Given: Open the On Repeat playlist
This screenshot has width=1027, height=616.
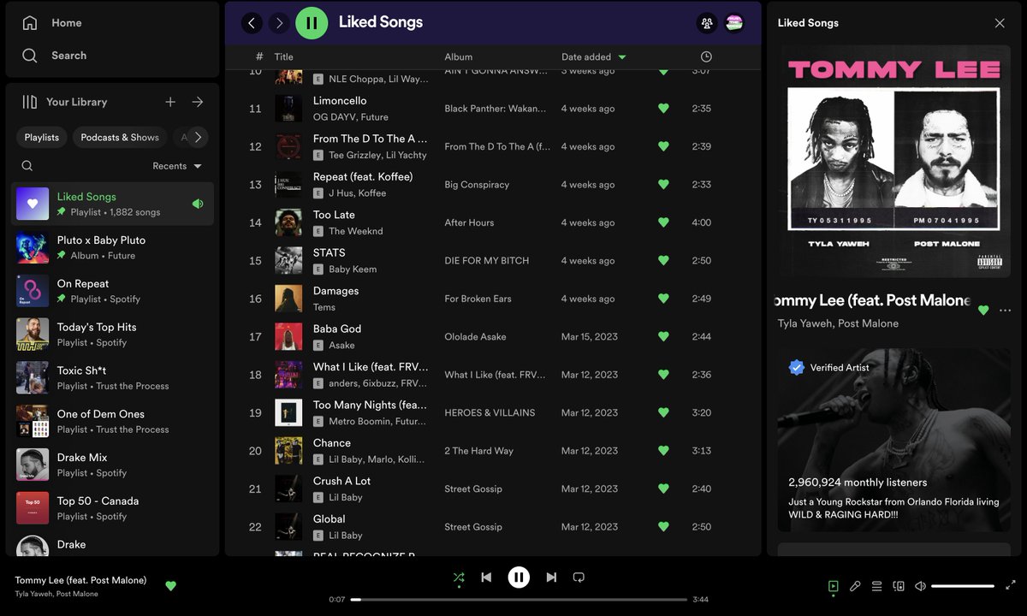Looking at the screenshot, I should coord(112,291).
